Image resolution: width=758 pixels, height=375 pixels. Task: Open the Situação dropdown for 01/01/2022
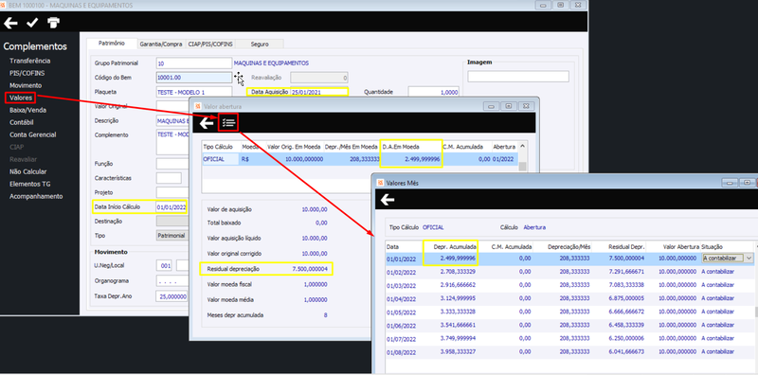coord(749,259)
